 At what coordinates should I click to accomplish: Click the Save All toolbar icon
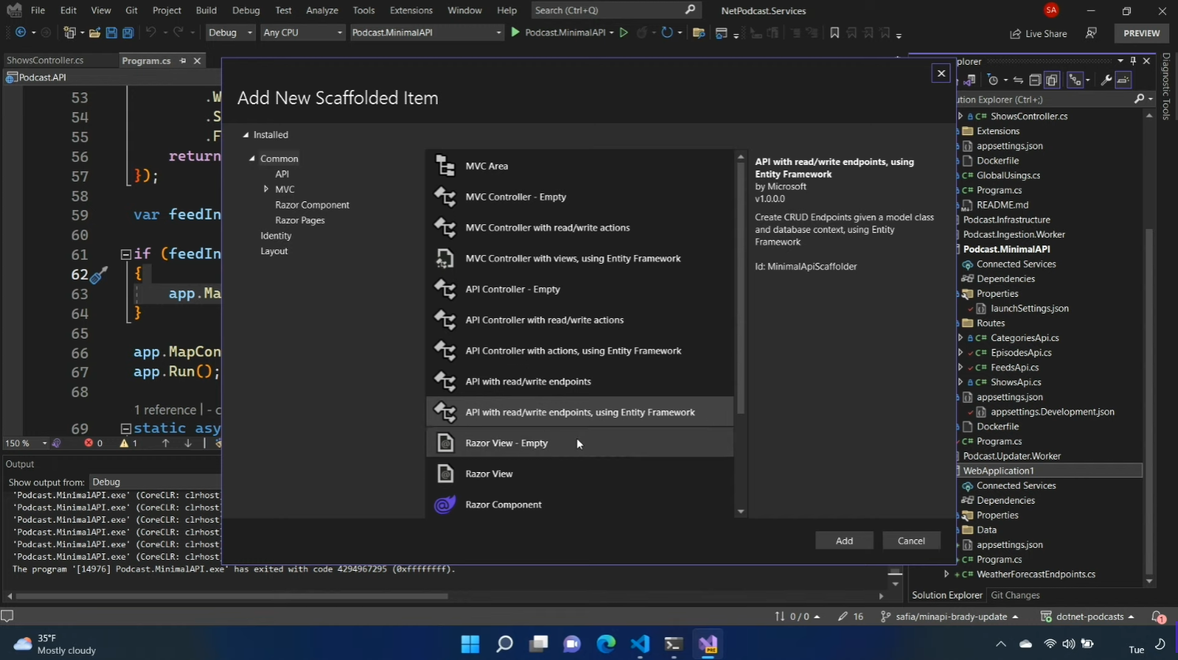(x=127, y=32)
